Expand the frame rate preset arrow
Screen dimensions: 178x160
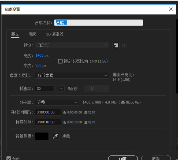tap(61, 88)
